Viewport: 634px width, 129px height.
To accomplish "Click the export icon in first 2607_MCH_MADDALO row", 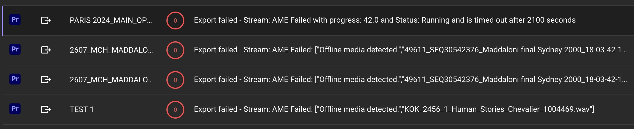I will 46,50.
